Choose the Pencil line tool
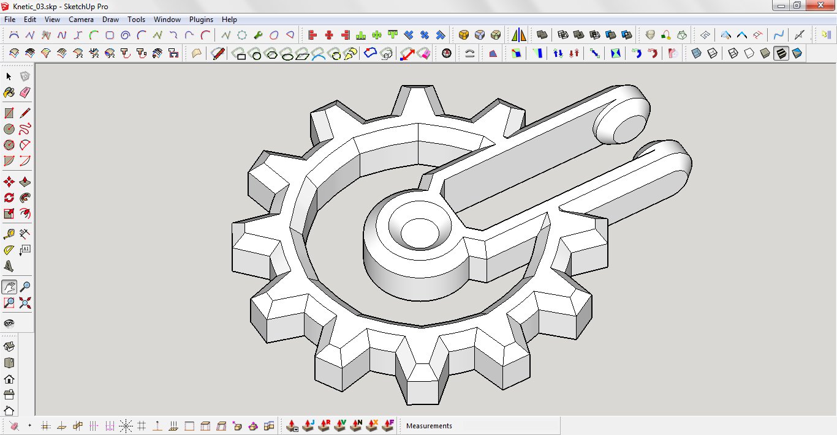This screenshot has height=435, width=837. click(x=25, y=113)
